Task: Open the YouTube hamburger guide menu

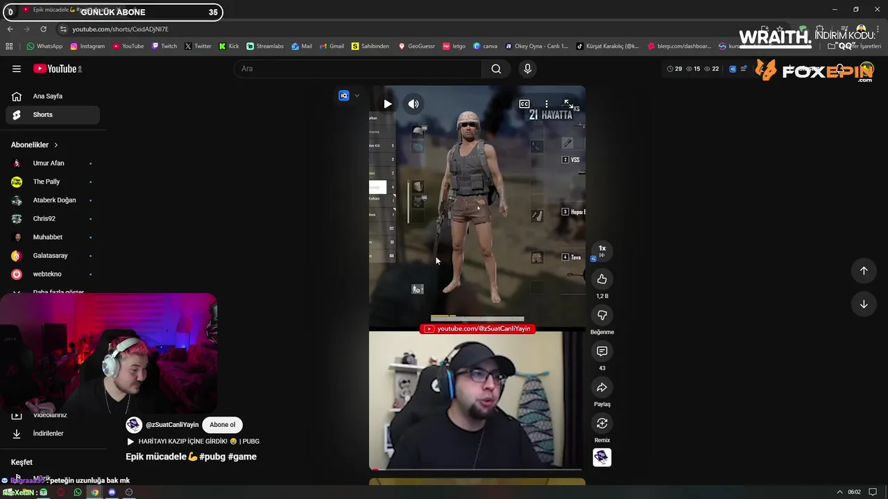Action: pos(17,69)
